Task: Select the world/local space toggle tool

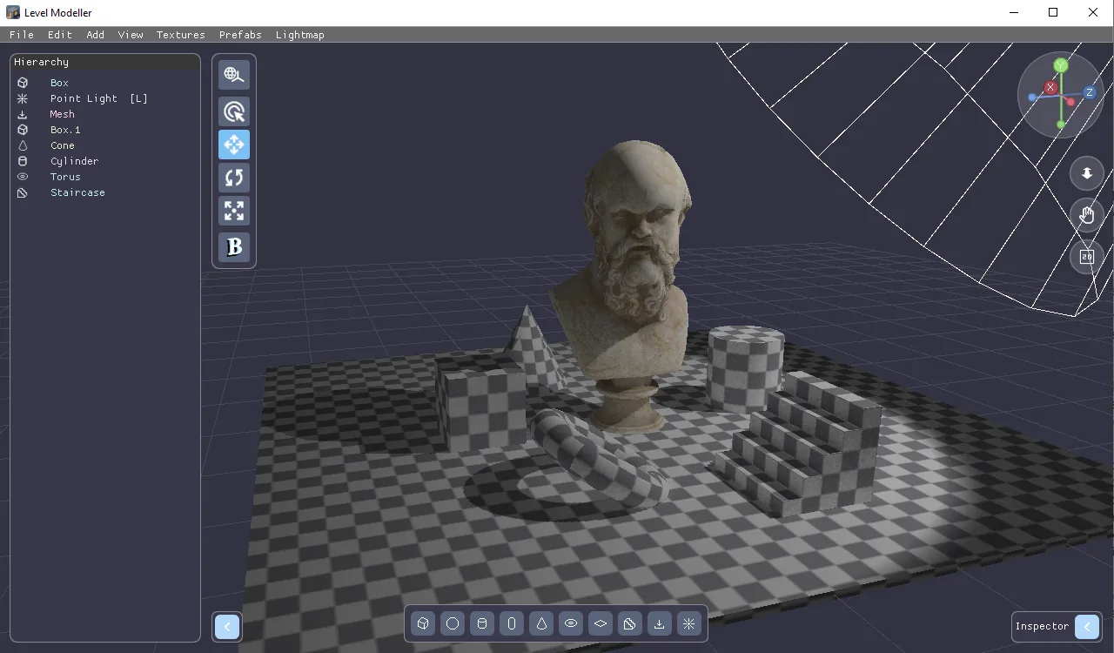Action: click(x=234, y=75)
